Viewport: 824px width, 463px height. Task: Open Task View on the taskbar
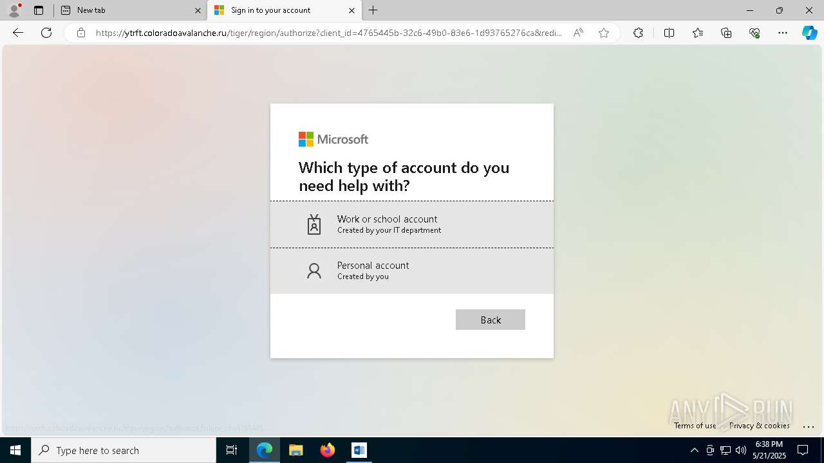pos(232,450)
